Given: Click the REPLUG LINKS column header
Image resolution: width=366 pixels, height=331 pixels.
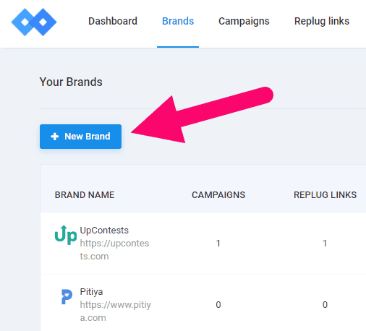Looking at the screenshot, I should pyautogui.click(x=325, y=195).
